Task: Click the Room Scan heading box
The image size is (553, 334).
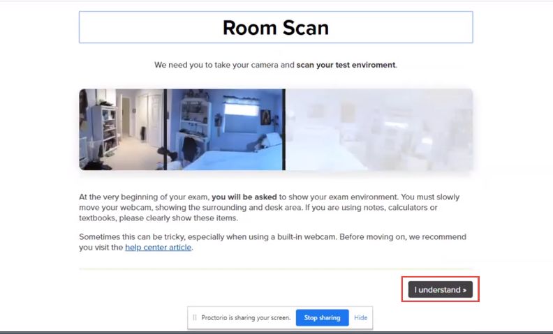Action: [276, 27]
